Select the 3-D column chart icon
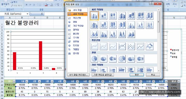Viewport: 186px width, 99px height. click(x=150, y=16)
